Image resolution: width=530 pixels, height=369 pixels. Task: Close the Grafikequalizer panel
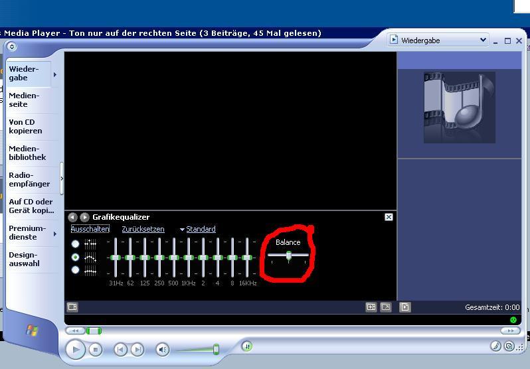(389, 217)
